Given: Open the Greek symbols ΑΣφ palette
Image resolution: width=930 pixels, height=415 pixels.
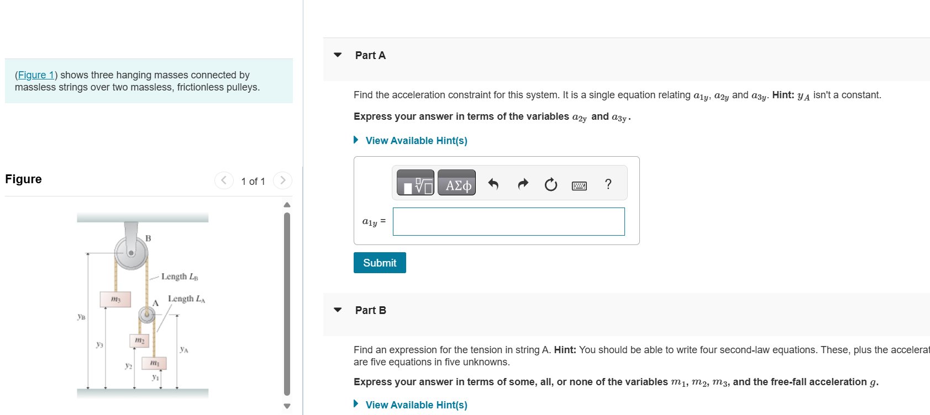Looking at the screenshot, I should [x=456, y=183].
